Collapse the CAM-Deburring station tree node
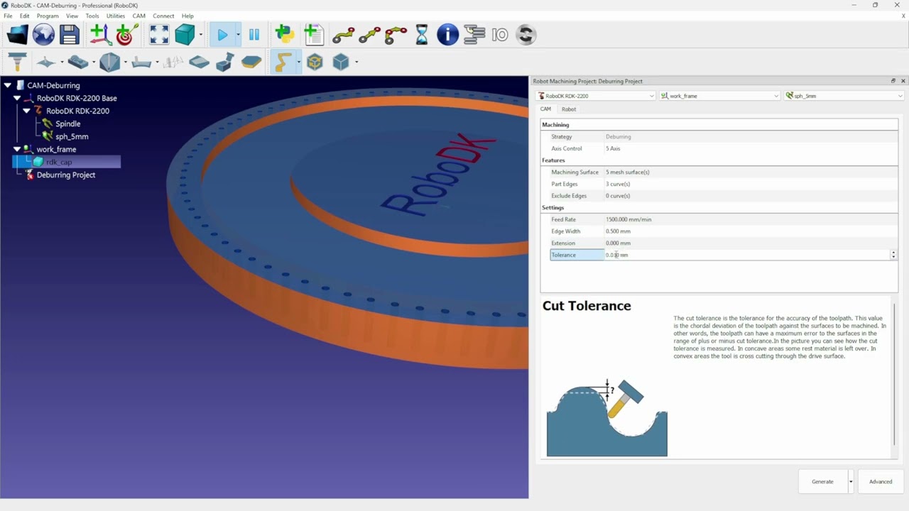This screenshot has height=511, width=909. coord(8,85)
